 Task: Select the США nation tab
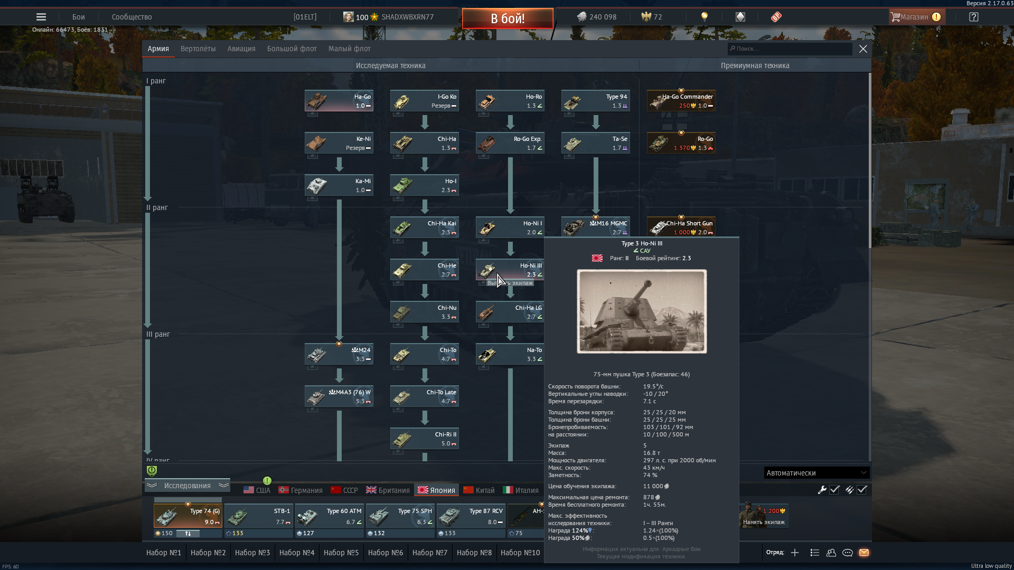pos(257,490)
